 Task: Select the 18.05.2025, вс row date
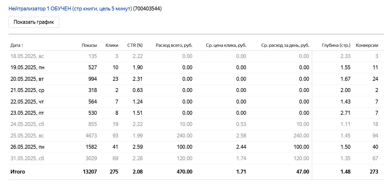27,56
